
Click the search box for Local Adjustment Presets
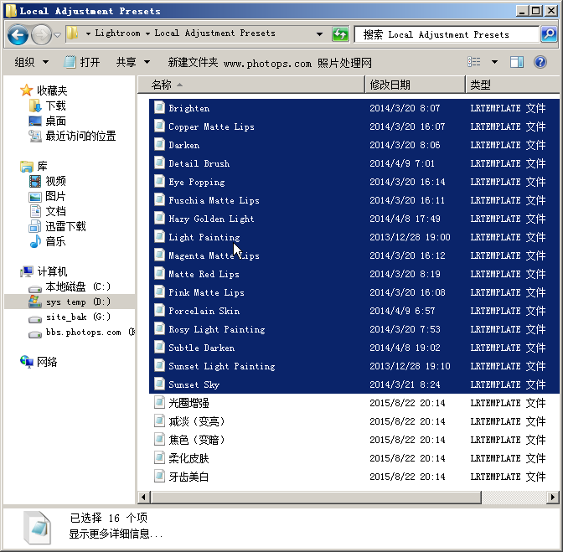pyautogui.click(x=447, y=34)
